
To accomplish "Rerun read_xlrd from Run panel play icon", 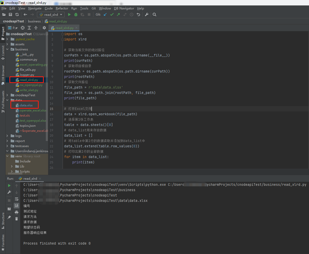I will 9,186.
